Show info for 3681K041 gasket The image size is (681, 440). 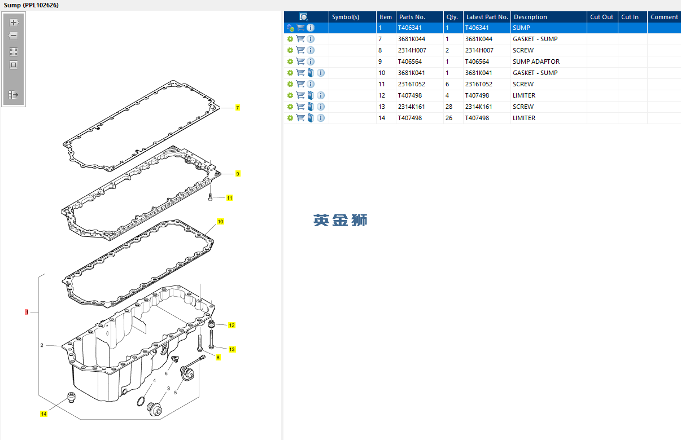point(321,73)
